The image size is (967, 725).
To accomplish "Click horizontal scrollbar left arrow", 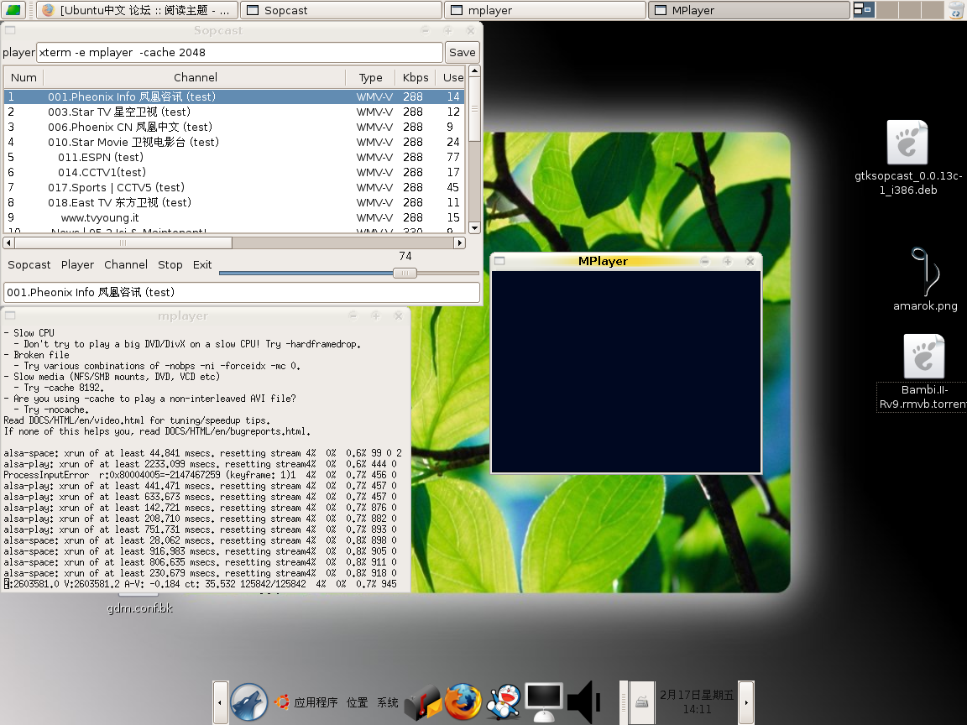I will coord(8,243).
